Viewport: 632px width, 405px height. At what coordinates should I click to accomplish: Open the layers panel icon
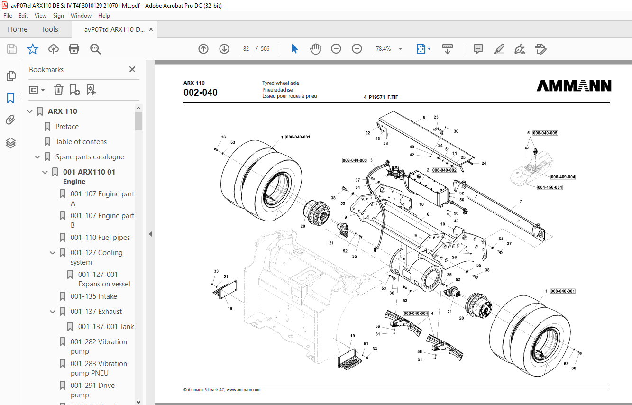[x=10, y=142]
